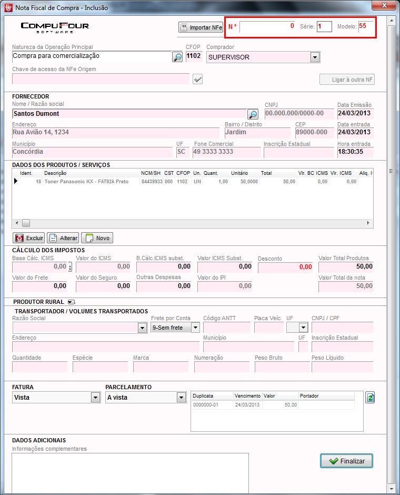Add a product with Novo
This screenshot has width=400, height=495.
pyautogui.click(x=97, y=238)
